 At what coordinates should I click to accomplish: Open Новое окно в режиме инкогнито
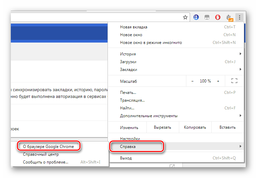pos(176,43)
